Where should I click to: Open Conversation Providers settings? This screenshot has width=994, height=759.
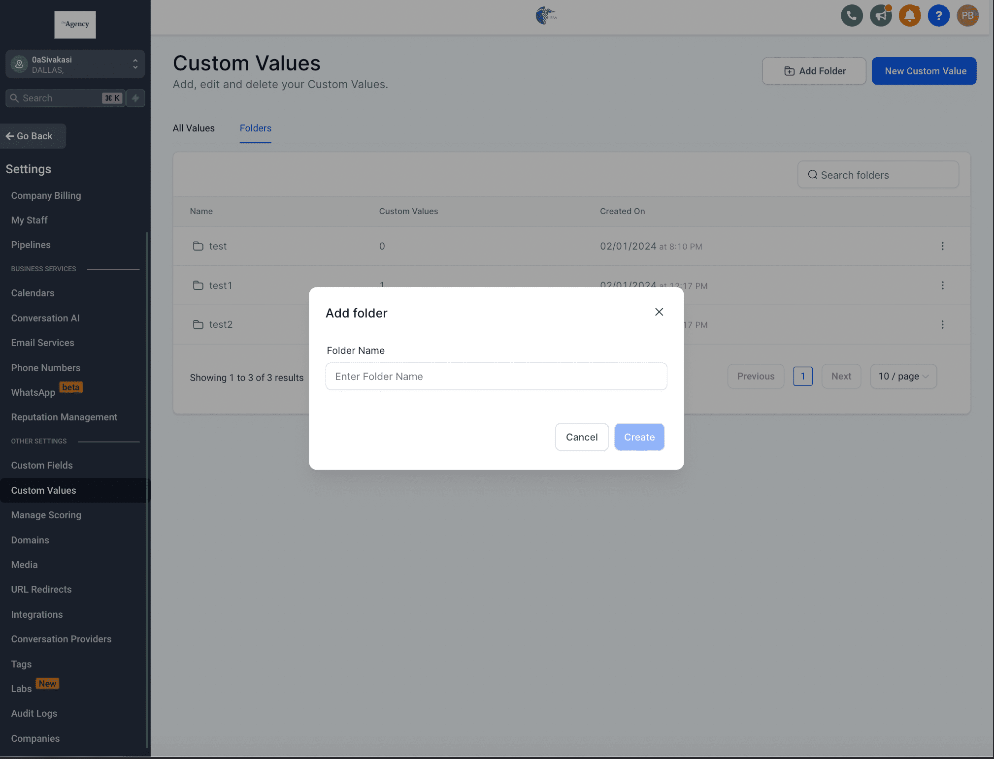[61, 639]
